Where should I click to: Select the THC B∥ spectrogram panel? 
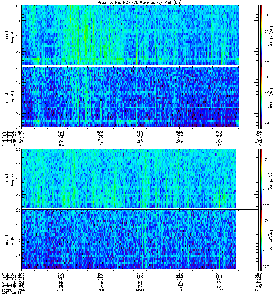(x=140, y=240)
